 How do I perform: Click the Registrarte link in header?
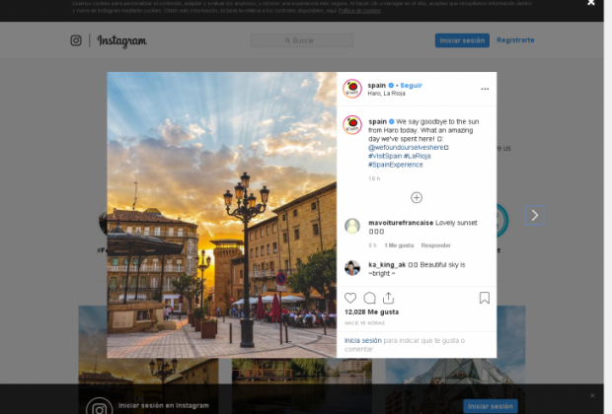(x=515, y=40)
